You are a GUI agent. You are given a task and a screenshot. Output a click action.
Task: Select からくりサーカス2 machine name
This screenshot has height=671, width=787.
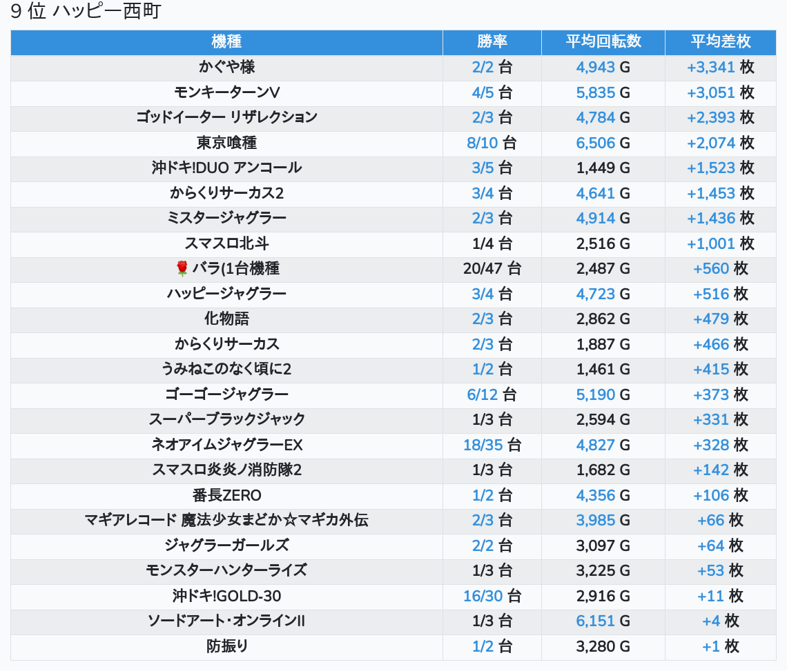click(x=226, y=193)
